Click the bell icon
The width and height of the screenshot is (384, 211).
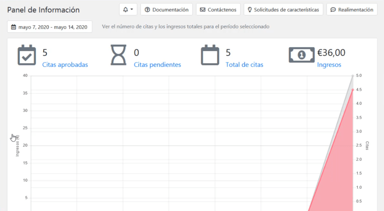(125, 9)
